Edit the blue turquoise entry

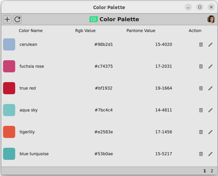(210, 154)
